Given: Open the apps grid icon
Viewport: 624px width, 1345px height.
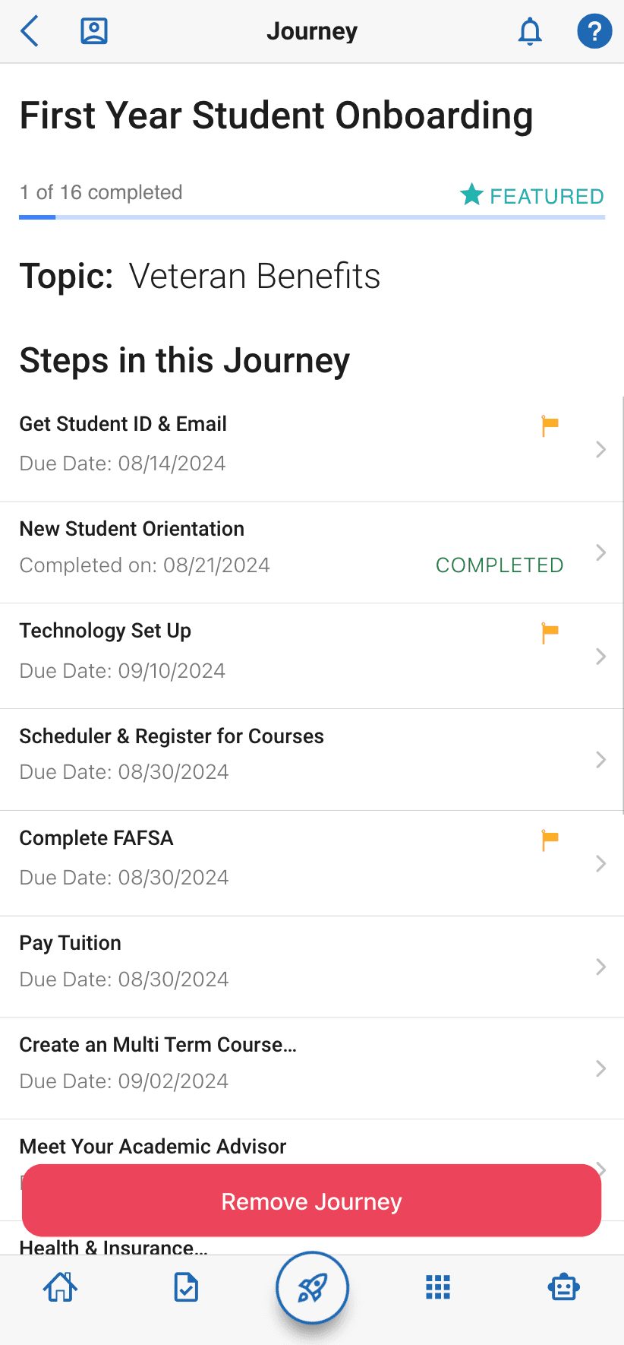Looking at the screenshot, I should (438, 1287).
